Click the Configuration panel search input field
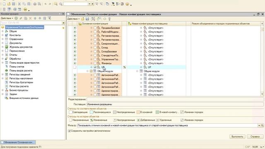This screenshot has width=265, height=149. pyautogui.click(x=31, y=23)
